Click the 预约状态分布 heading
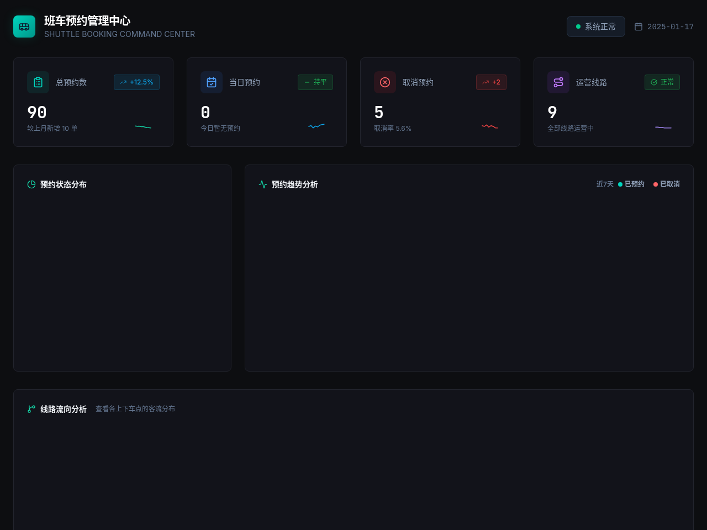 [x=64, y=184]
